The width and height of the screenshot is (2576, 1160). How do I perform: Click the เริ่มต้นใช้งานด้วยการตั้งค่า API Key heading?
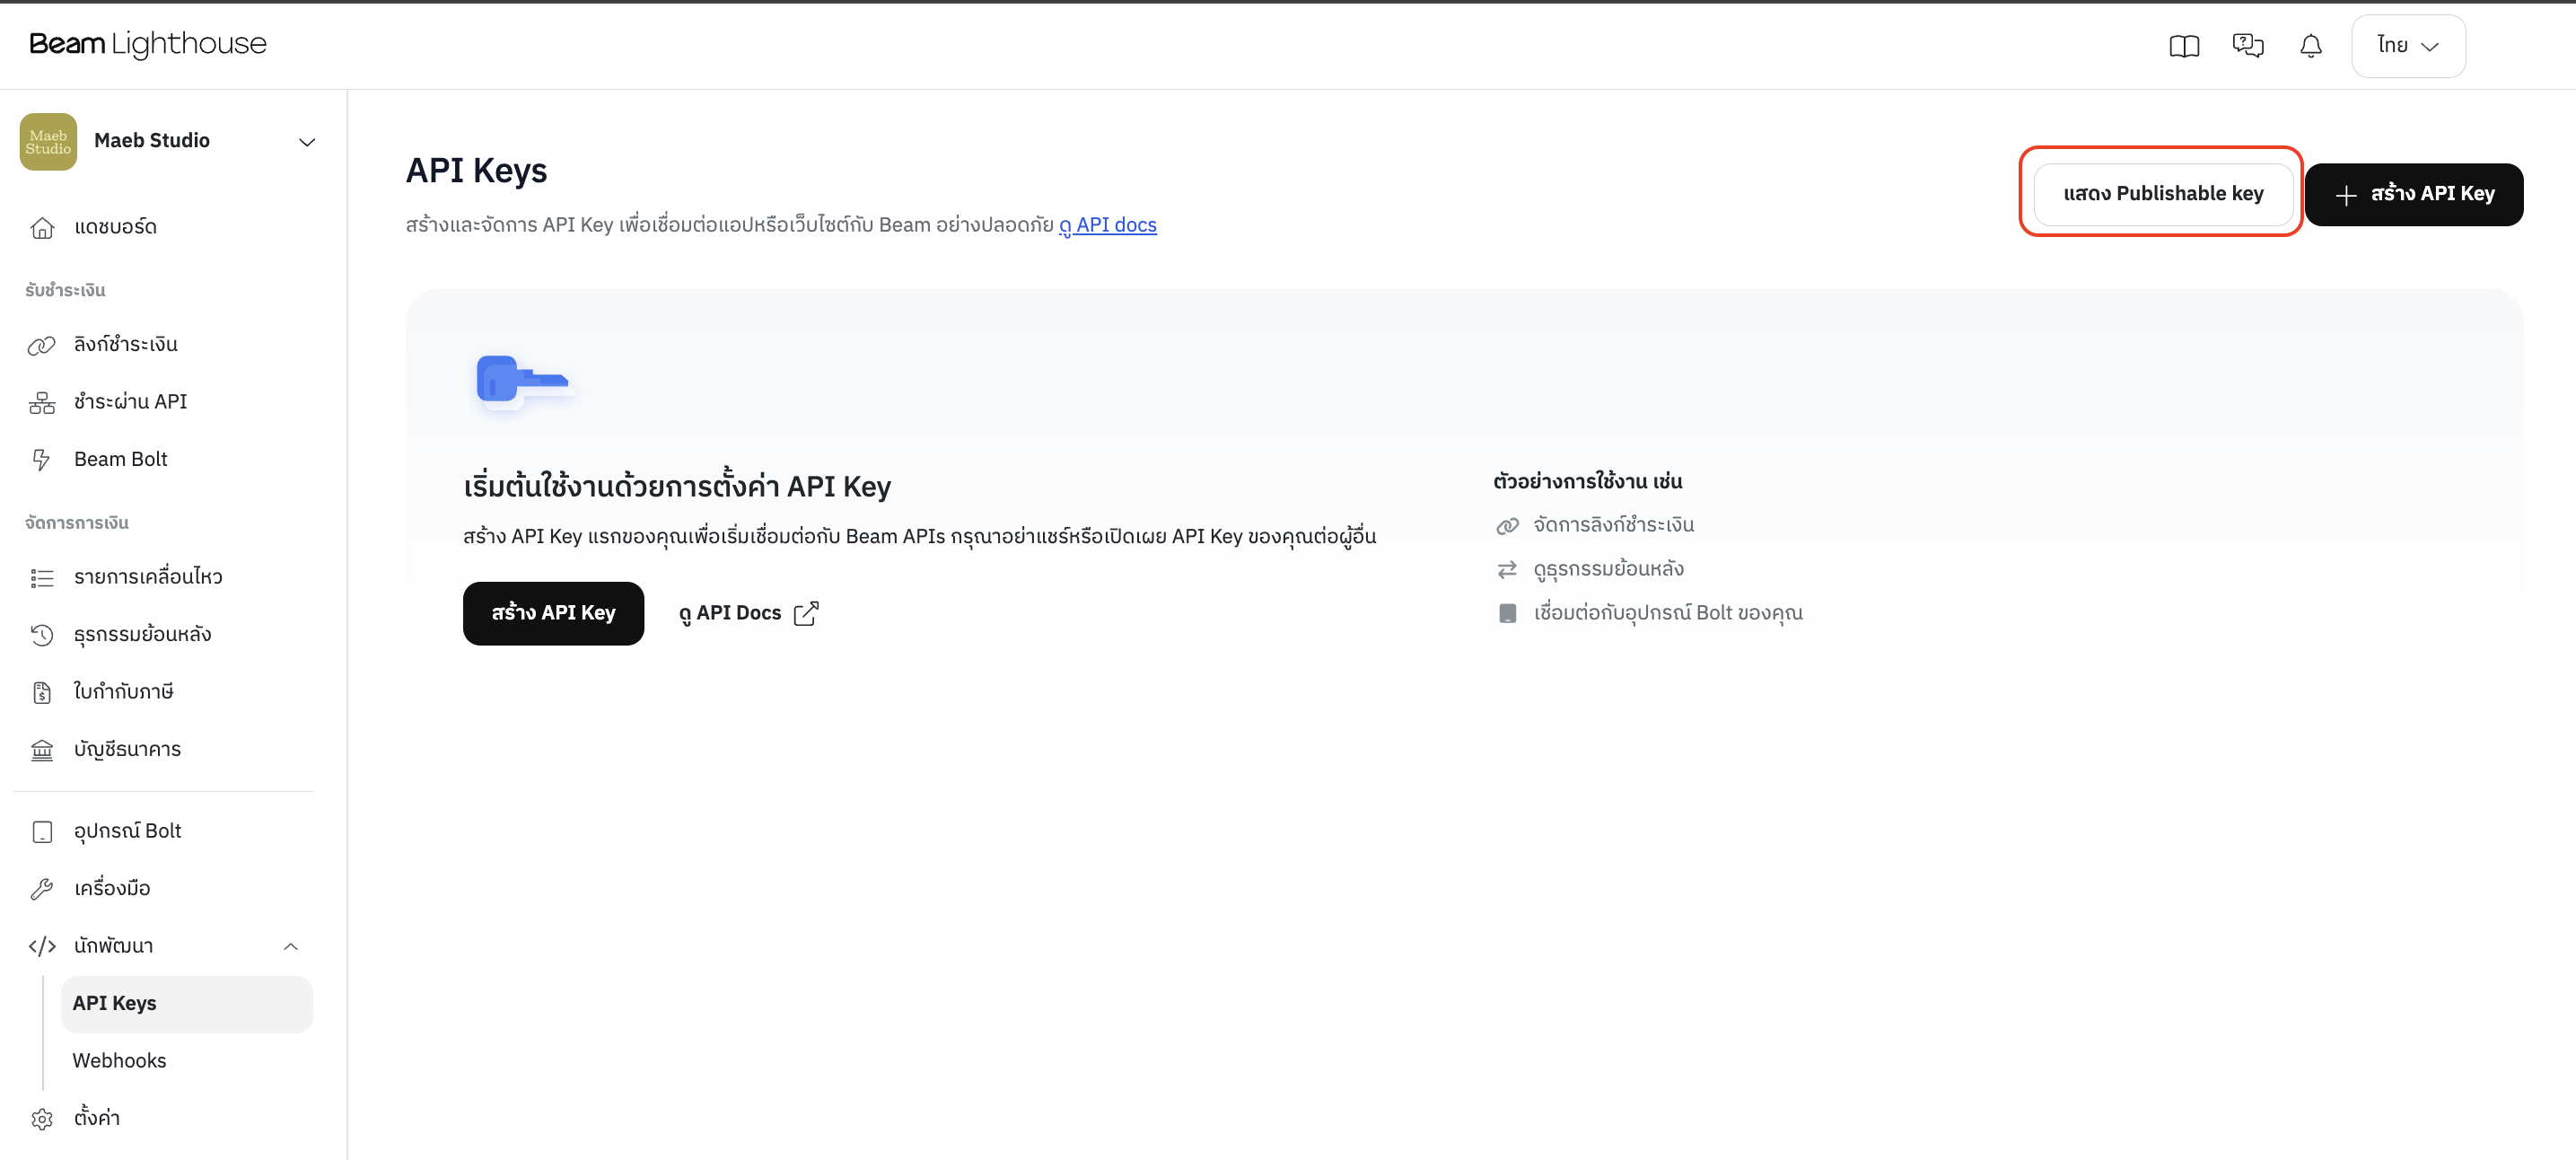tap(677, 486)
